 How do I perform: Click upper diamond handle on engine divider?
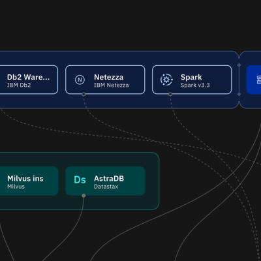click(239, 65)
